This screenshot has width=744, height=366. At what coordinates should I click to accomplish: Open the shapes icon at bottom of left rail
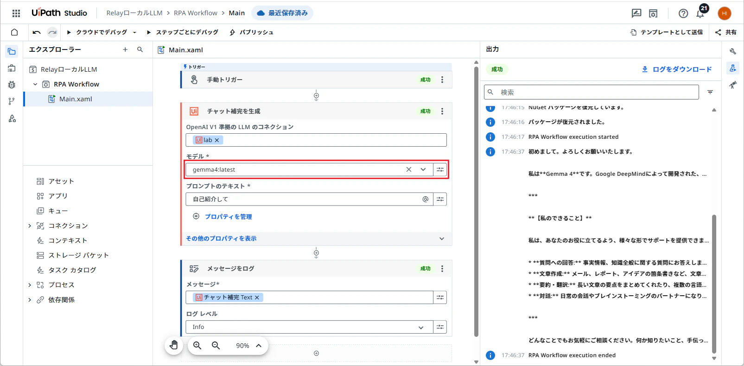click(12, 118)
